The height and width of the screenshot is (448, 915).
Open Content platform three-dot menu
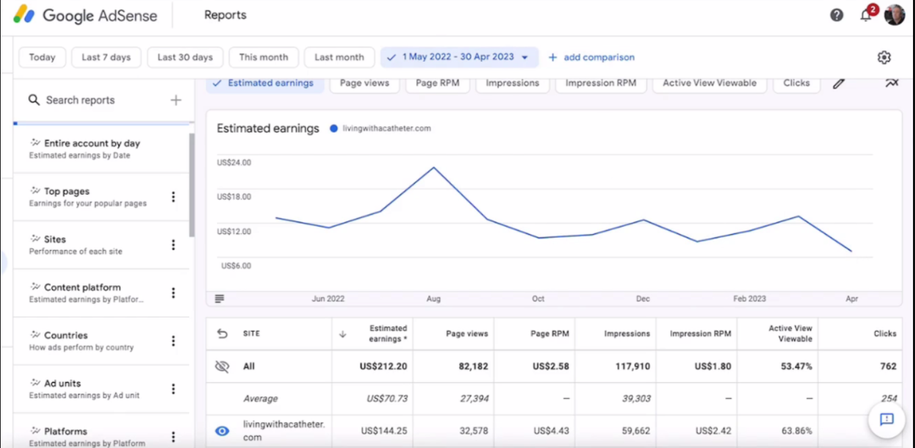click(173, 293)
